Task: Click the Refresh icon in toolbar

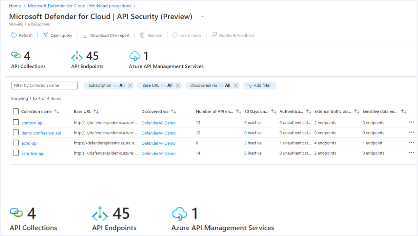Action: pyautogui.click(x=14, y=35)
